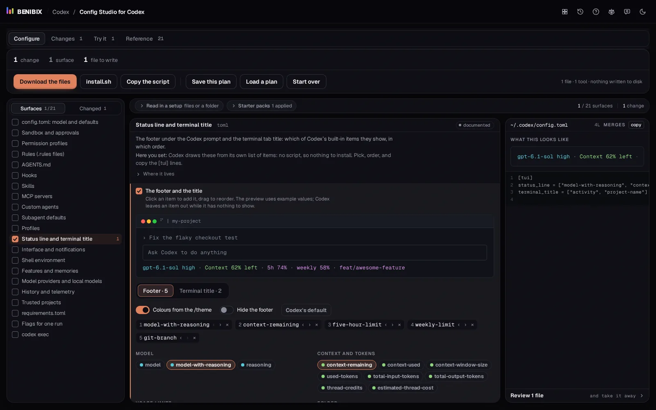Screen dimensions: 656x410
Task: Remove context-remaining item with its x
Action: 317,325
